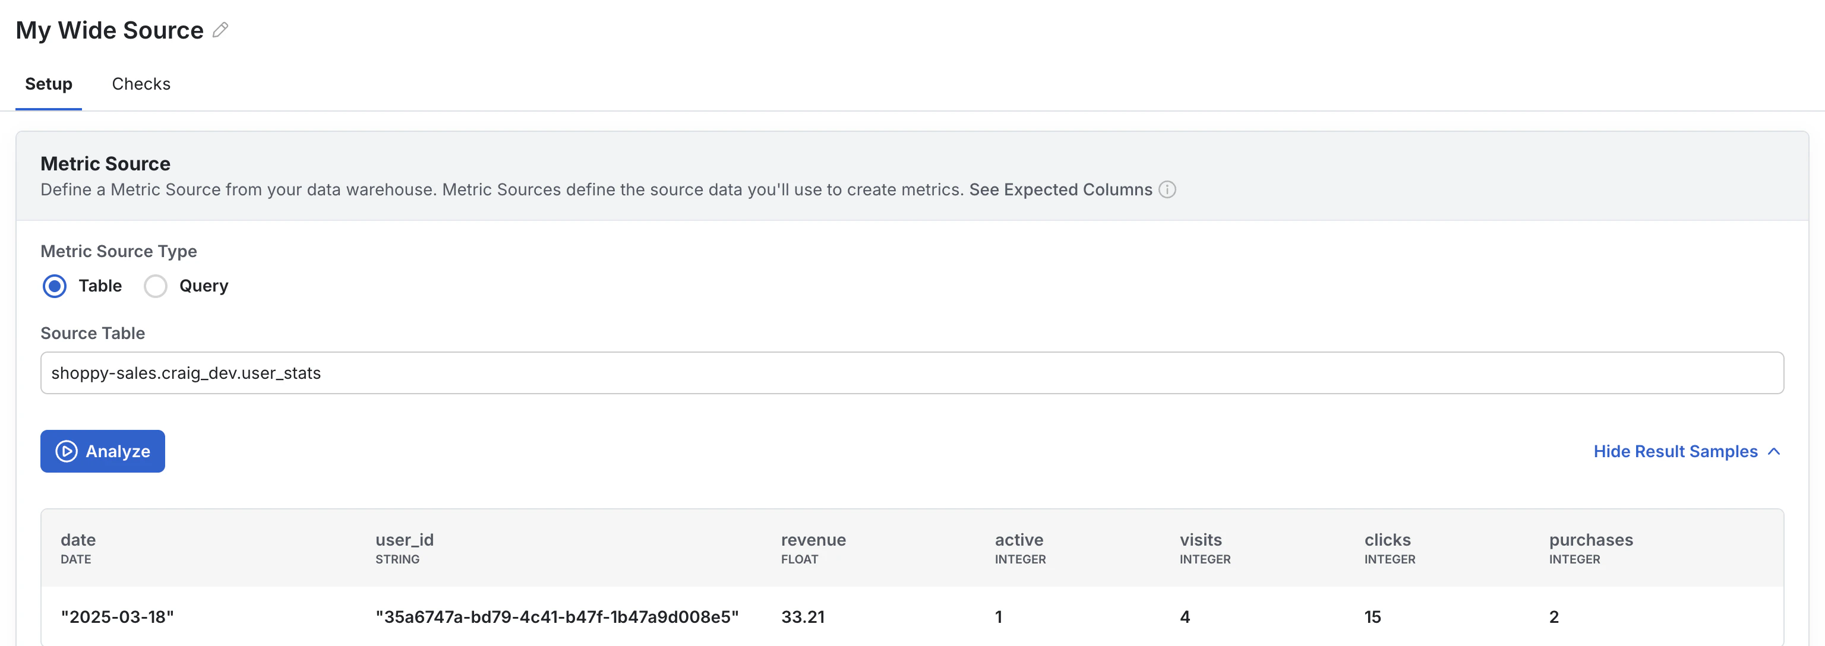
Task: Collapse samples via Hide Result Samples link
Action: (1674, 451)
